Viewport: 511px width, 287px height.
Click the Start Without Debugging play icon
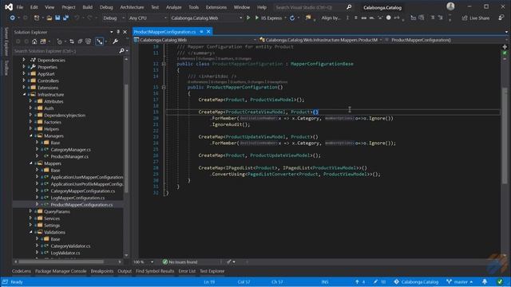(x=248, y=18)
